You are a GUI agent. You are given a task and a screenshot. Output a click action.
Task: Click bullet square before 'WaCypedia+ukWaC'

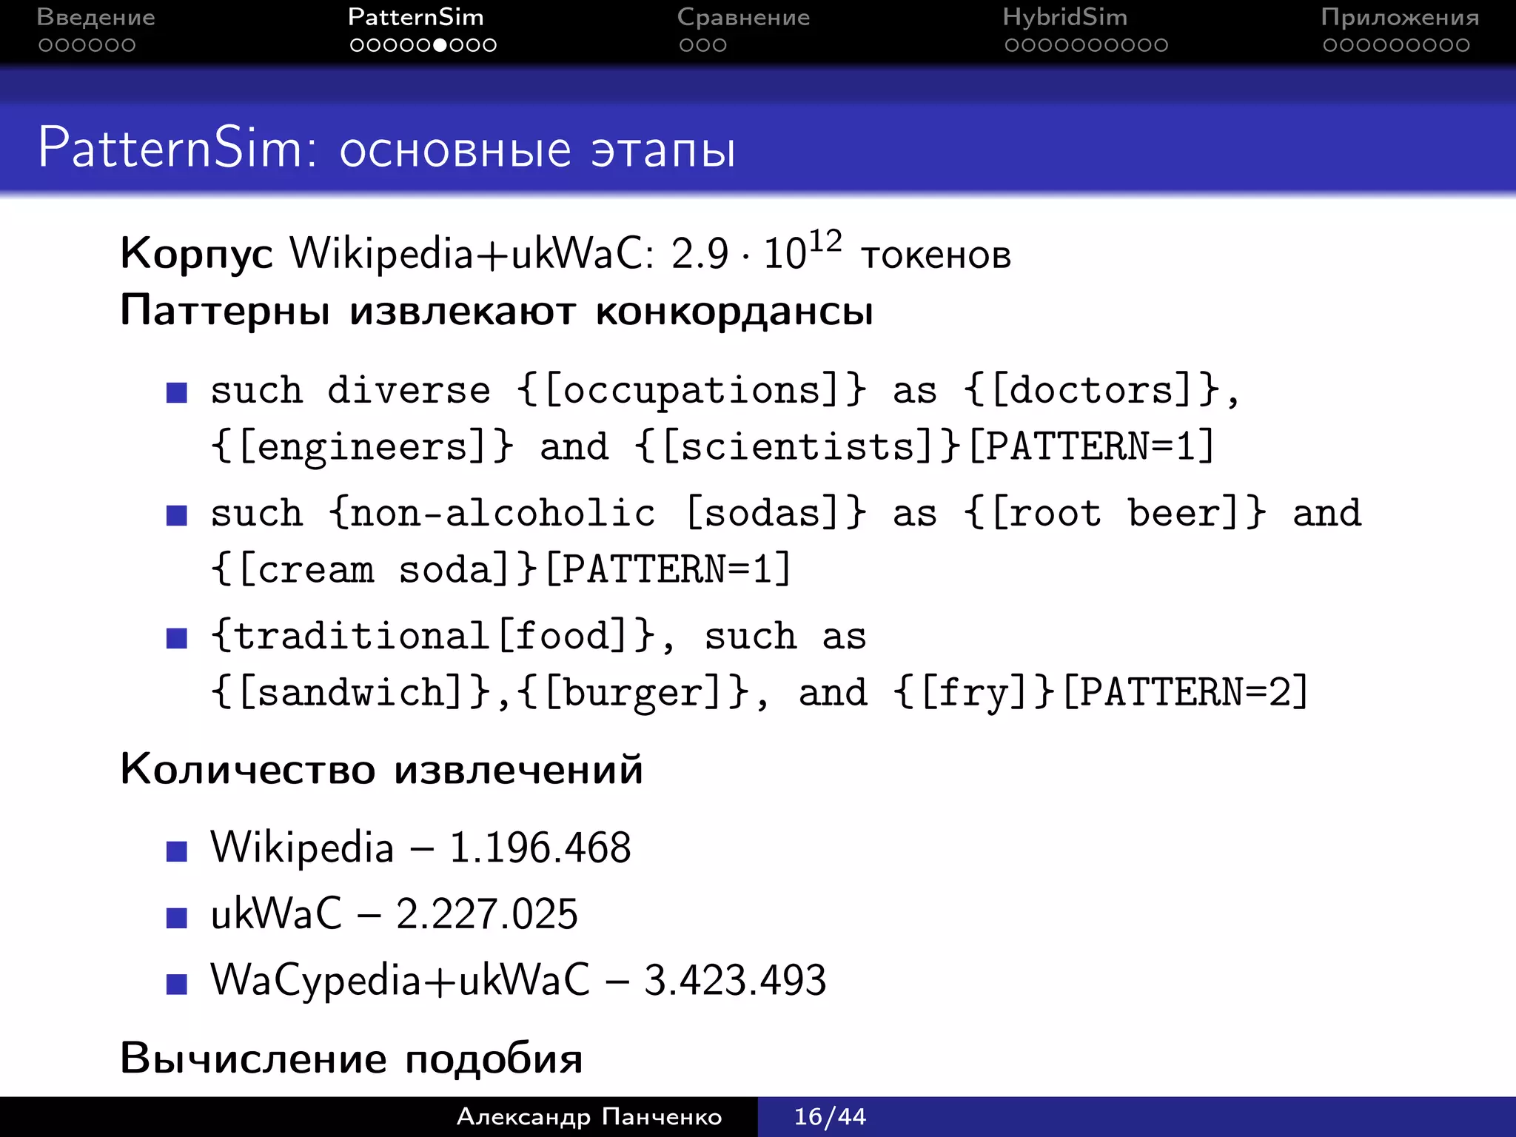177,985
